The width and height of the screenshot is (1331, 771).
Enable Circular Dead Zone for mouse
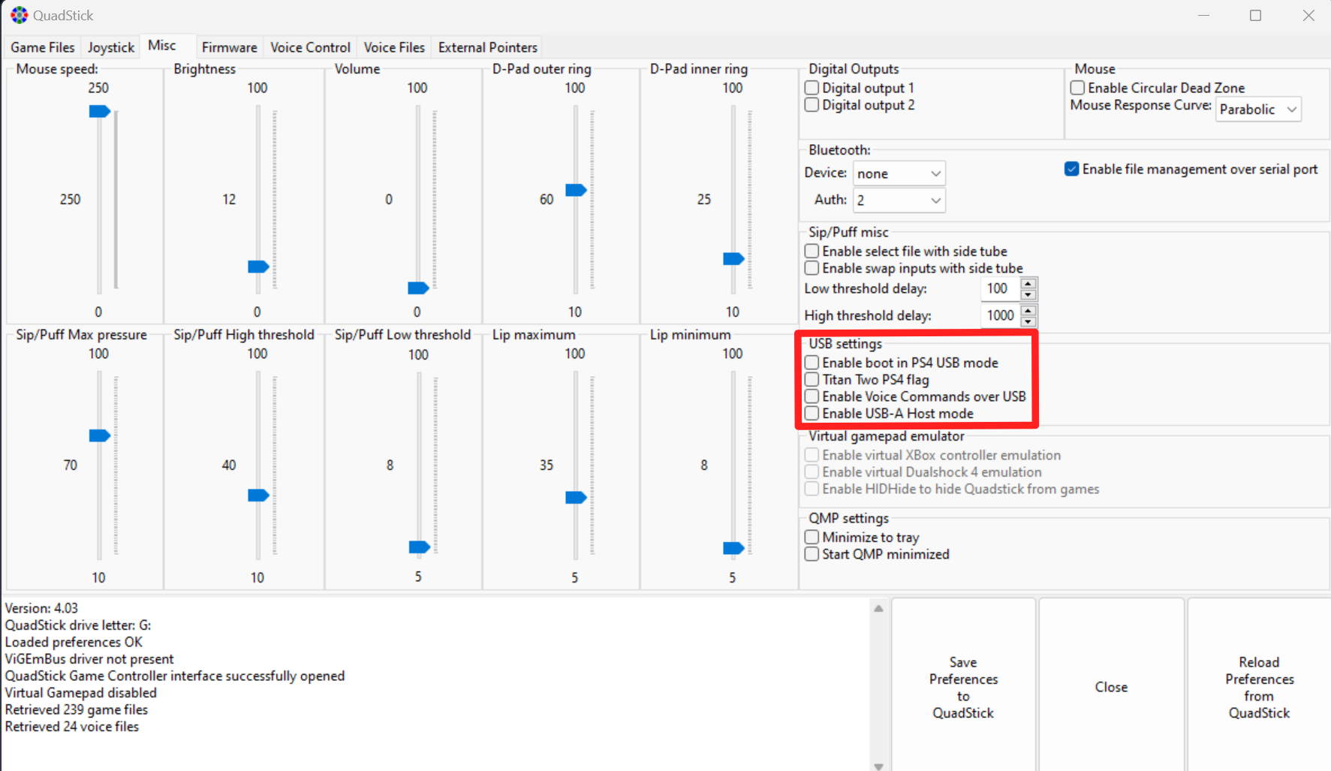(x=1077, y=88)
